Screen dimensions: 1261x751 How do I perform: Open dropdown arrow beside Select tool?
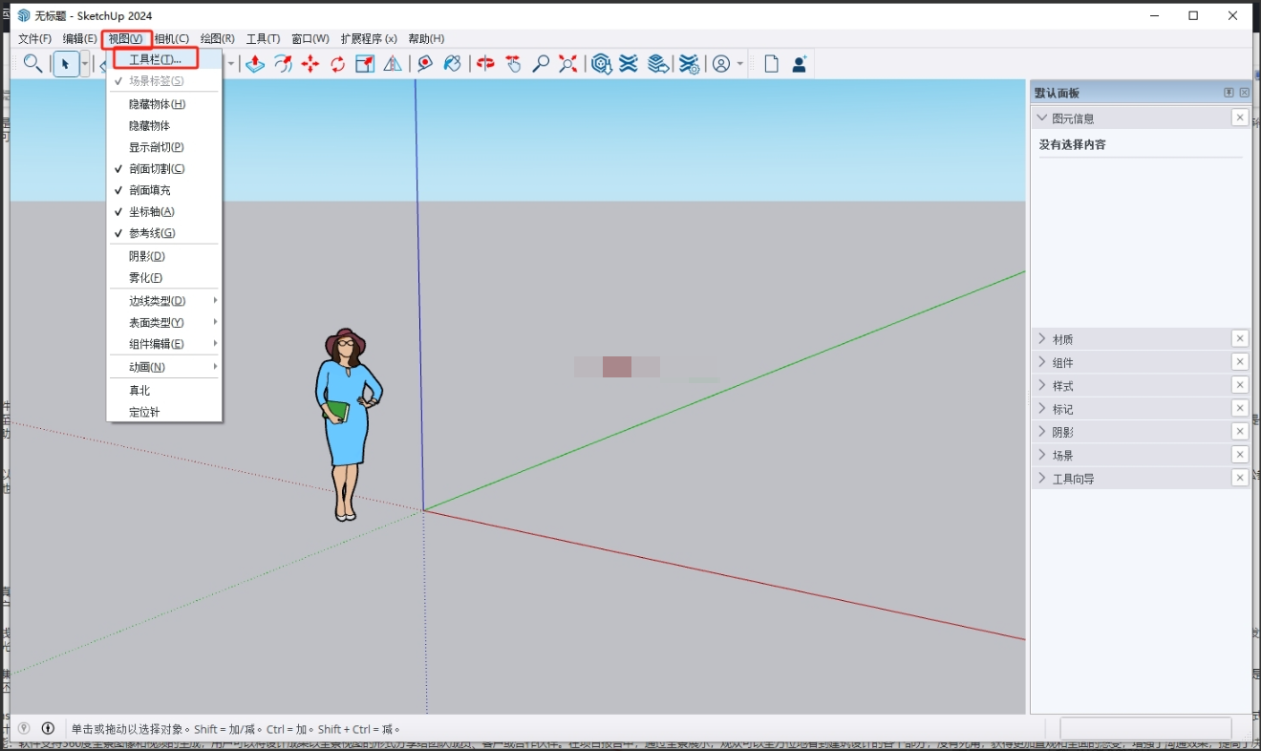tap(85, 64)
